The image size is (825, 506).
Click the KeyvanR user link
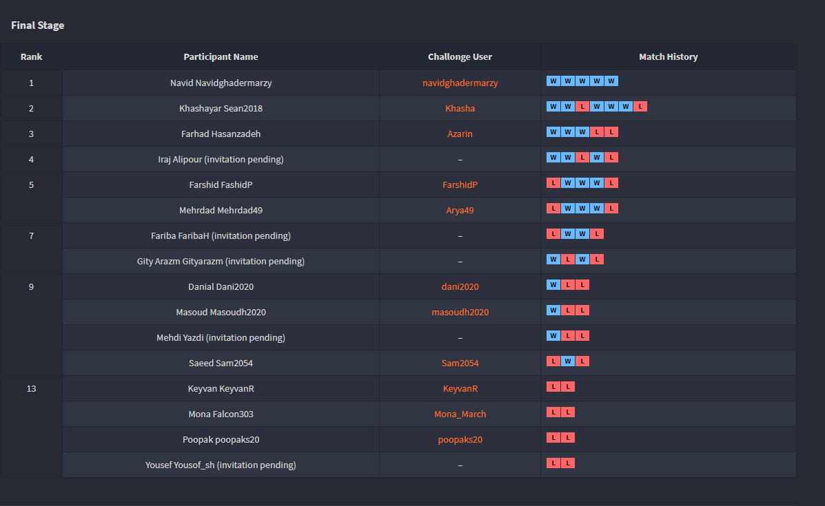pos(460,388)
